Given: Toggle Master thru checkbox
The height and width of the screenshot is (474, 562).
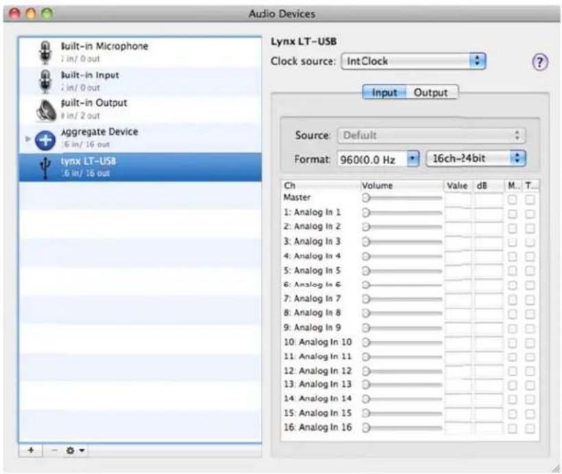Looking at the screenshot, I should 530,199.
